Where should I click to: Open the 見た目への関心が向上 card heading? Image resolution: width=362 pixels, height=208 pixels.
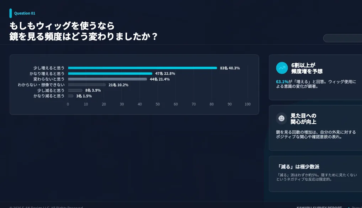click(x=303, y=119)
